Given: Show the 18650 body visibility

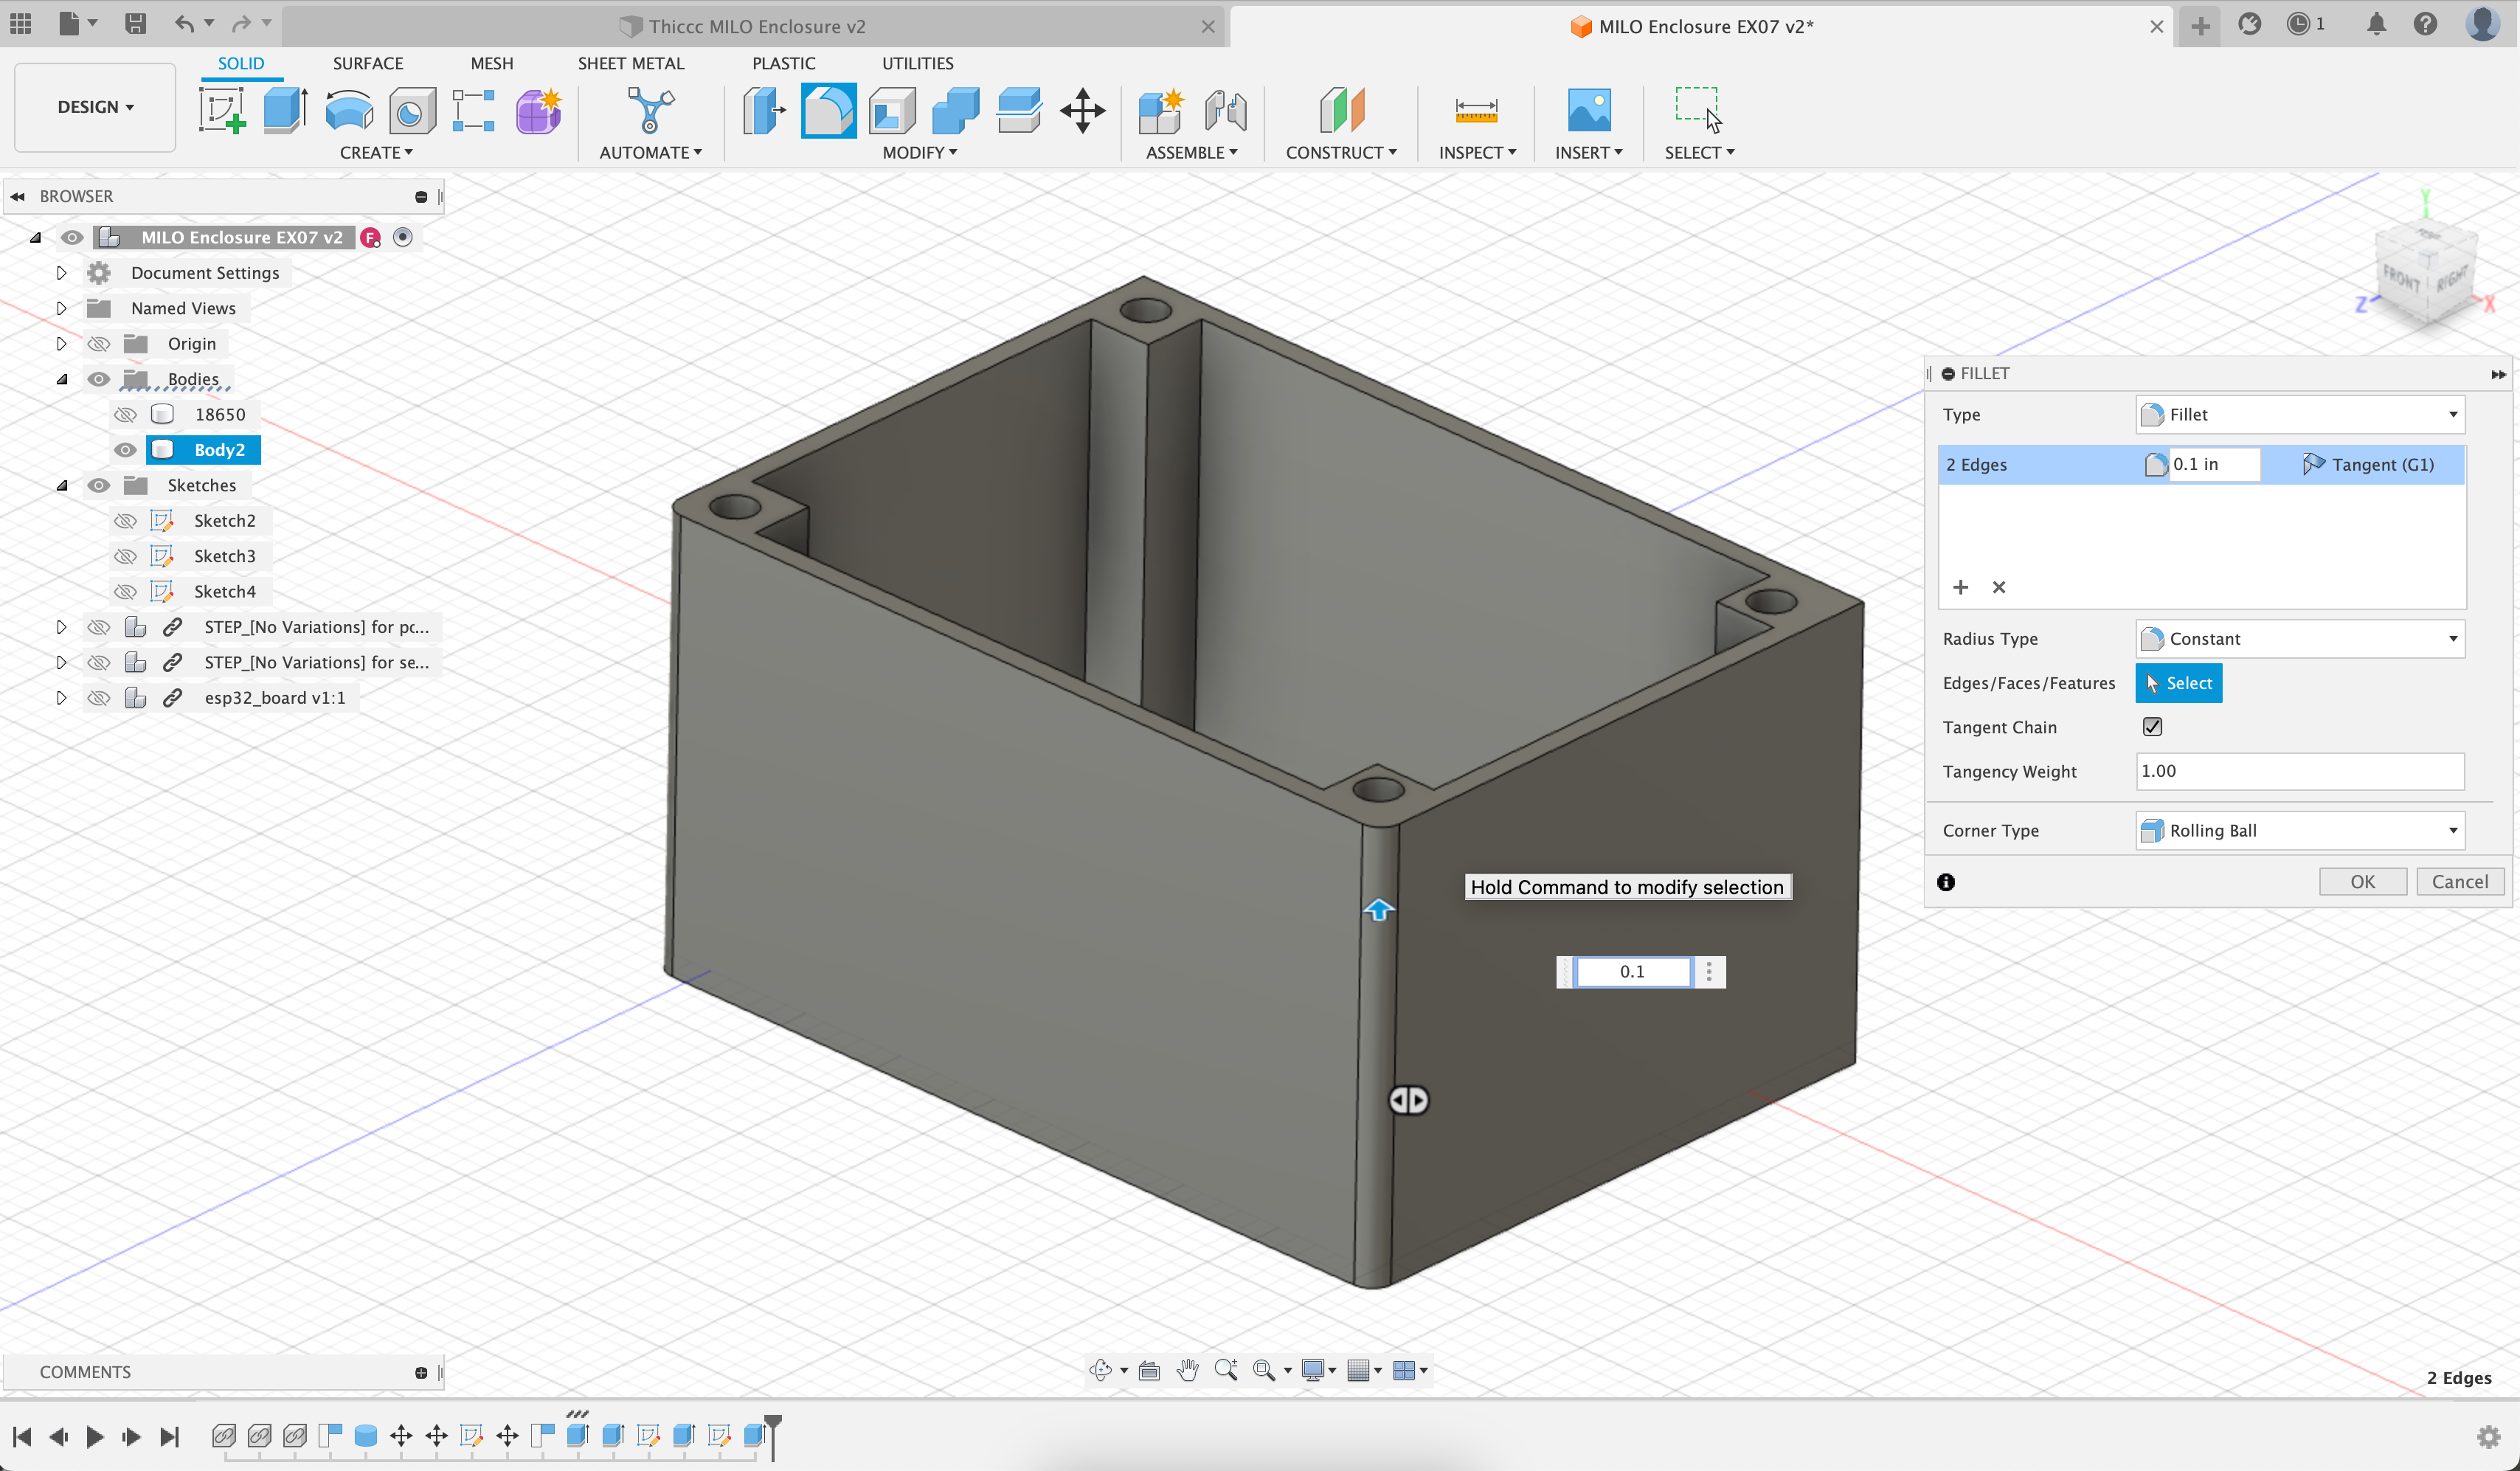Looking at the screenshot, I should [125, 414].
